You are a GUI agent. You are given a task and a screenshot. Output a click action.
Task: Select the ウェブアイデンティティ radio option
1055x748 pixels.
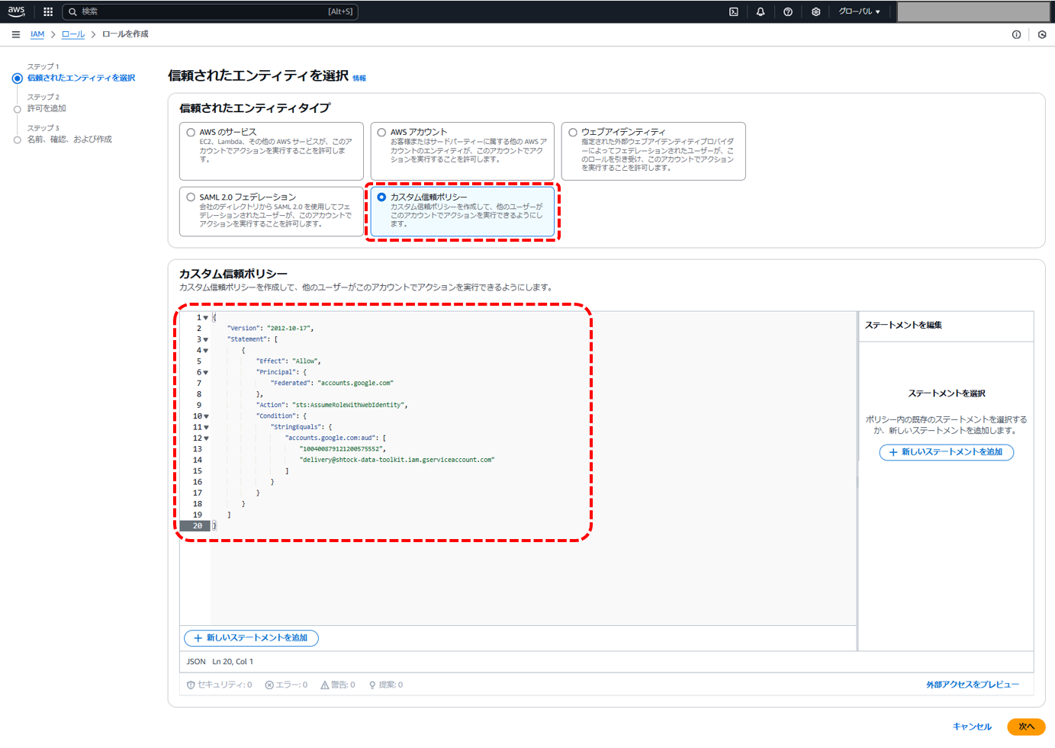[x=572, y=133]
